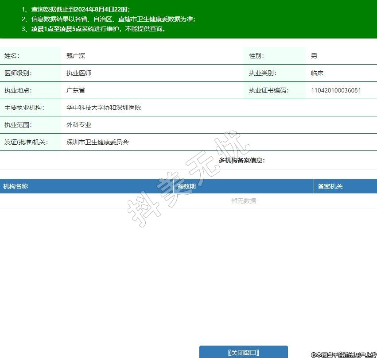Select the 华中科技大学协和深圳医院 institution value
Image resolution: width=377 pixels, height=358 pixels.
(104, 108)
